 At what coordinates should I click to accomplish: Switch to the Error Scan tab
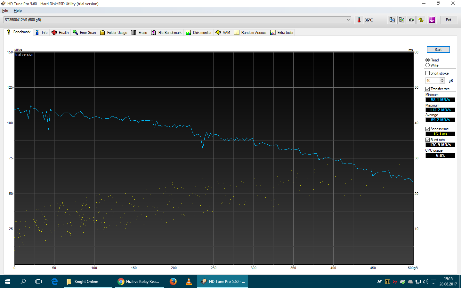coord(85,33)
